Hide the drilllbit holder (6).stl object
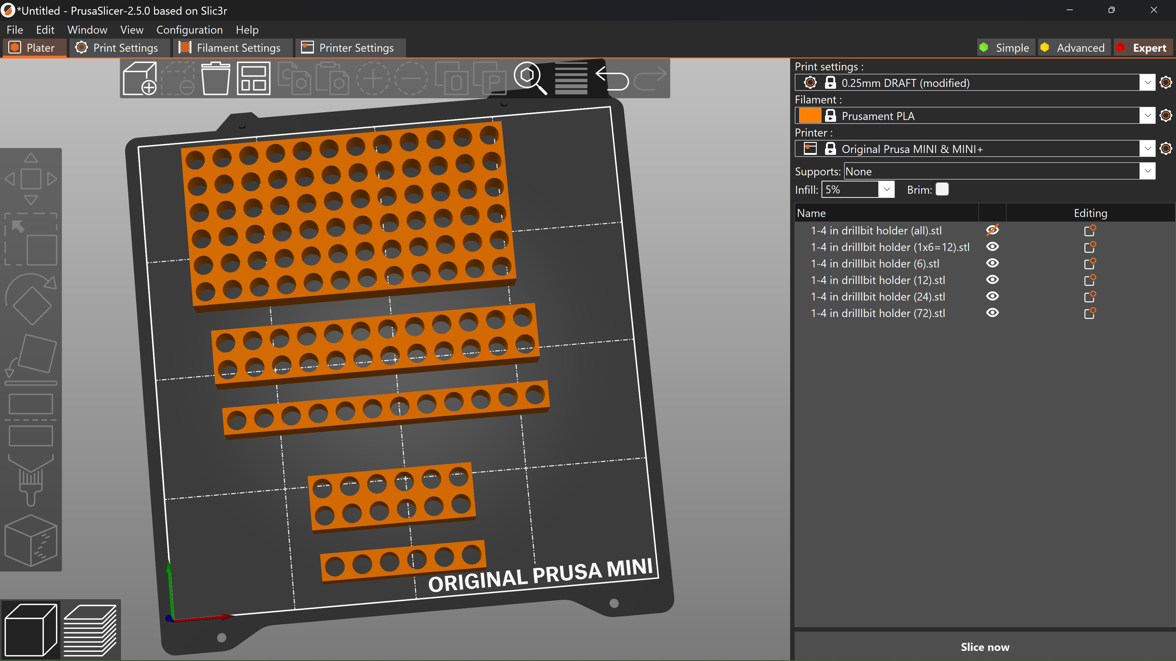The image size is (1176, 661). pyautogui.click(x=992, y=263)
